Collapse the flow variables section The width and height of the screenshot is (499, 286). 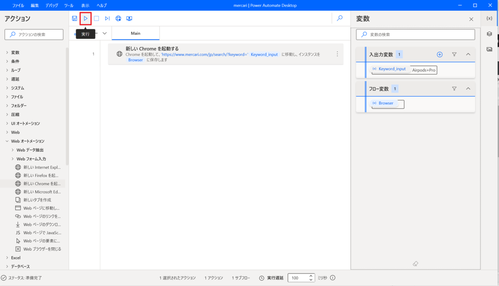[x=468, y=89]
